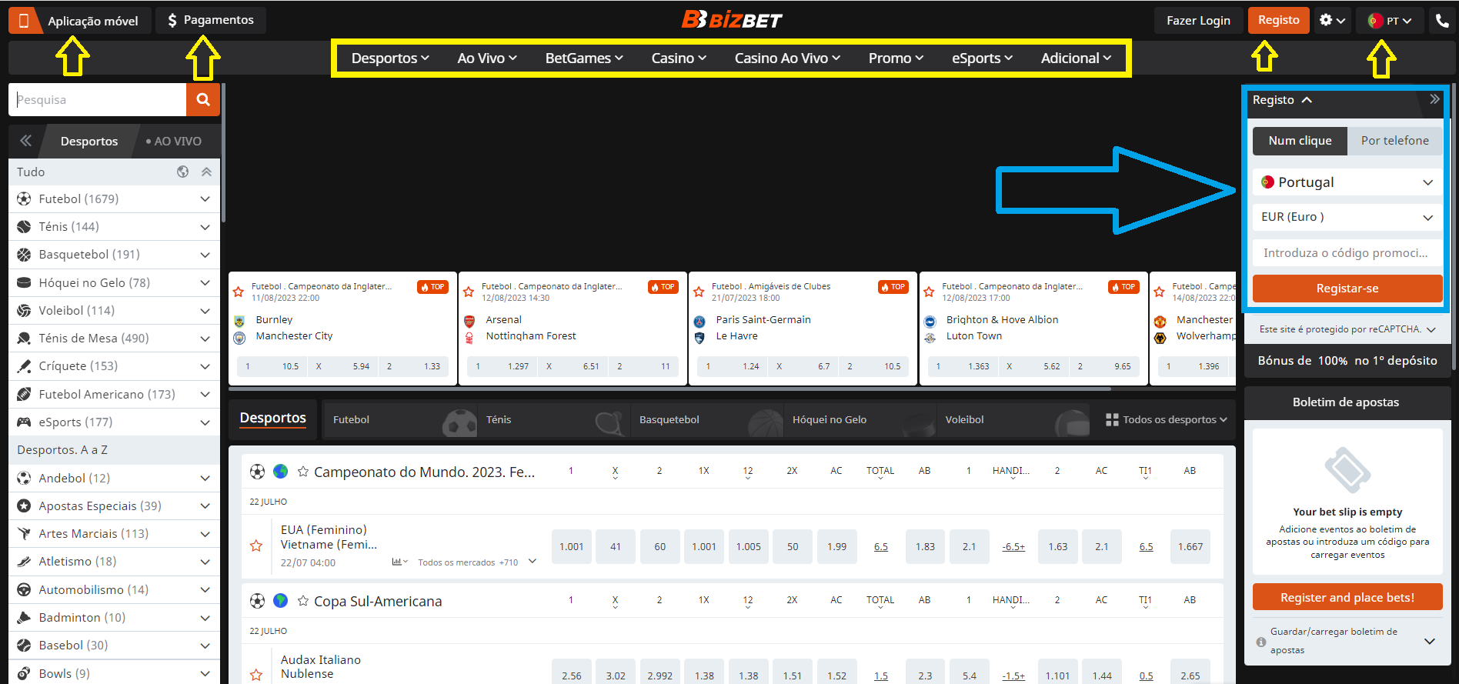The height and width of the screenshot is (684, 1459).
Task: Collapse Registo panel with double-arrow icon
Action: click(x=1434, y=99)
